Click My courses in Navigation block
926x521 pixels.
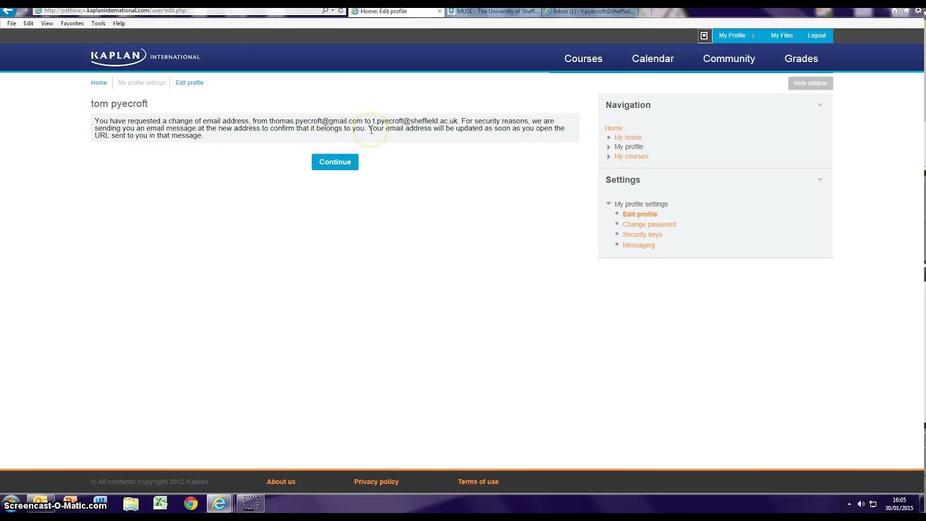(x=631, y=156)
